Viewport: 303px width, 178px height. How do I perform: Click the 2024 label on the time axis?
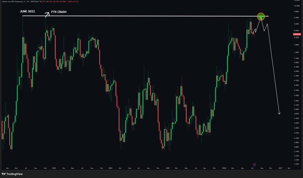click(111, 168)
